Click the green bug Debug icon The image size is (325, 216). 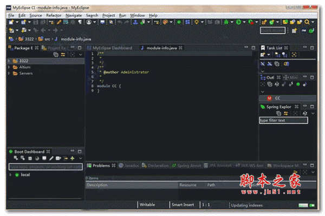click(226, 22)
